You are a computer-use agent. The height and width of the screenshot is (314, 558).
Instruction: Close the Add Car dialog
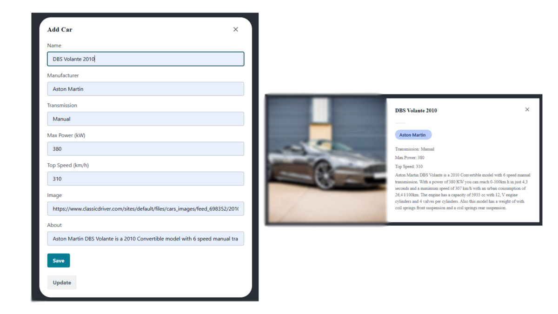click(236, 29)
